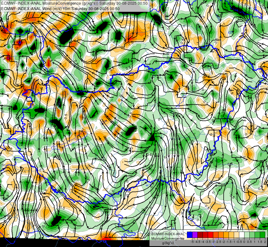The width and height of the screenshot is (268, 247).
Task: Pick the palest green legend swatch, 0 to 0.5
Action: pyautogui.click(x=247, y=235)
